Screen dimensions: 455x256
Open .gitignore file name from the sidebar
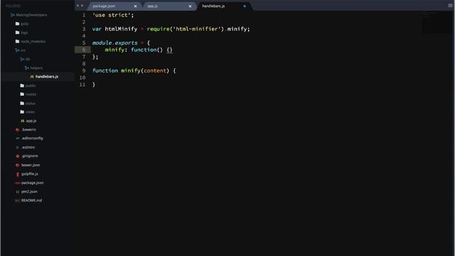point(30,156)
